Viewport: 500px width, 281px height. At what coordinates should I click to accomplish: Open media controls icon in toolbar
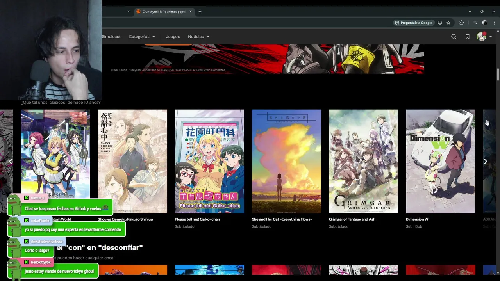coord(475,23)
